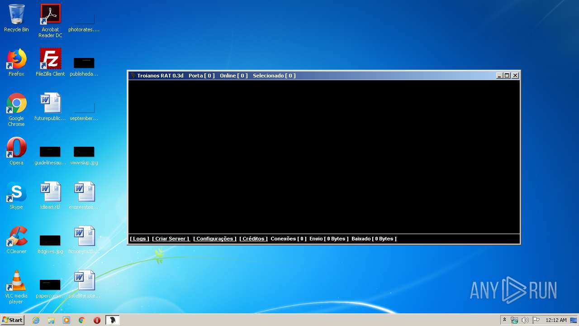Select expresstee Word document icon
579x326 pixels.
coord(84,196)
